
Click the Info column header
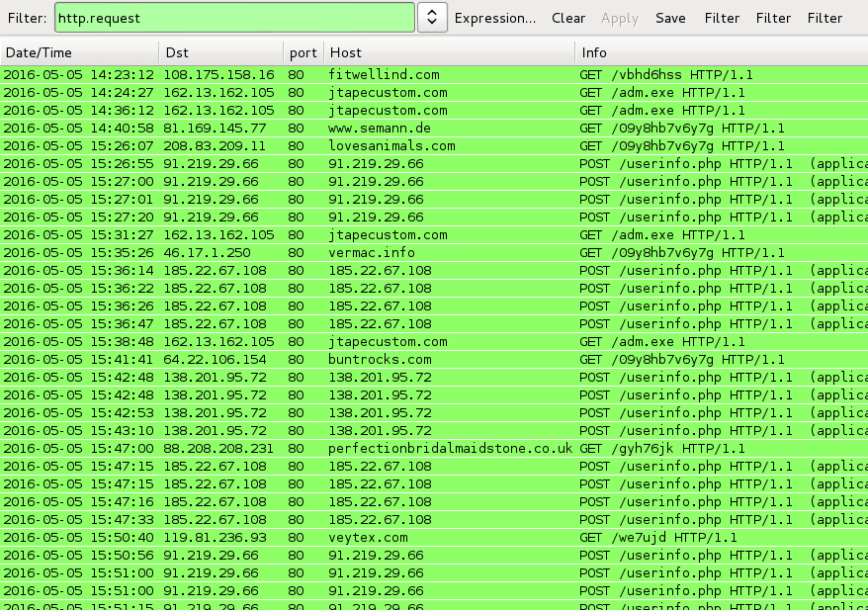[x=720, y=52]
